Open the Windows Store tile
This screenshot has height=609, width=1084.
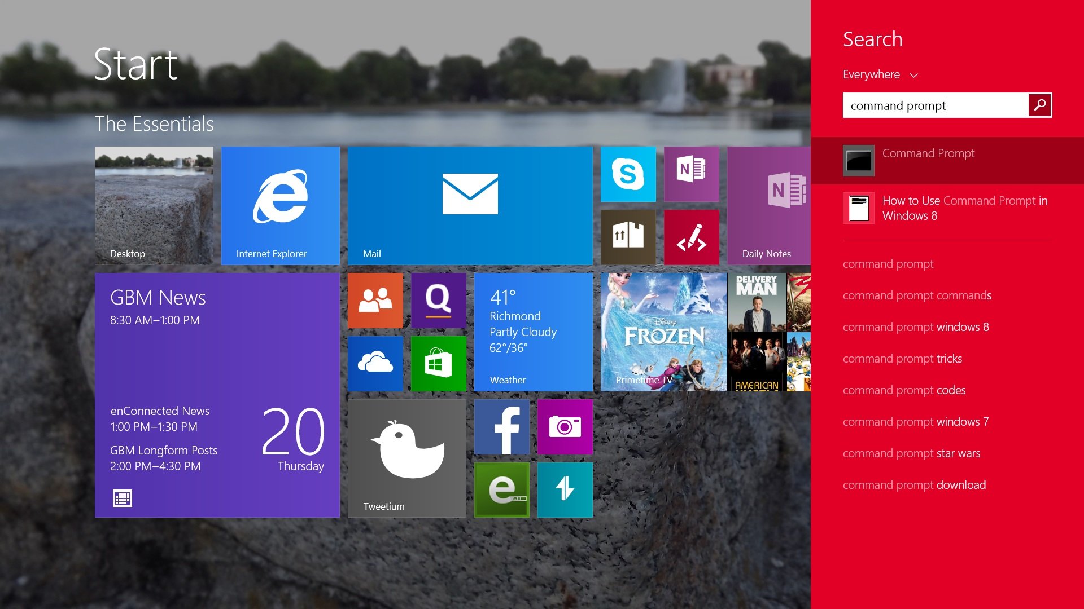pyautogui.click(x=439, y=364)
